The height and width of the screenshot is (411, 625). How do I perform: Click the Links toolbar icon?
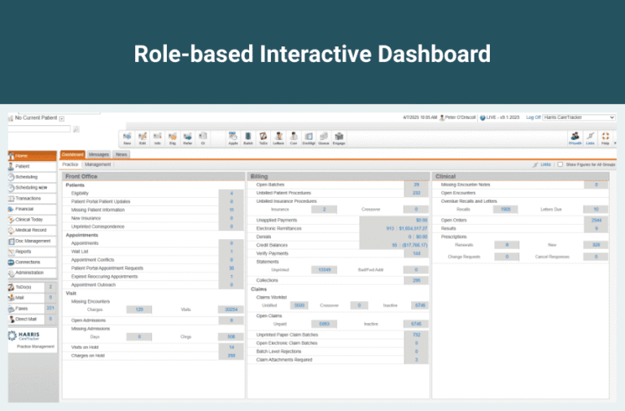[590, 138]
